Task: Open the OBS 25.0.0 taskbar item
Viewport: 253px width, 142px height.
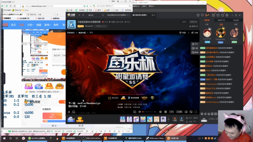Action: tap(92, 138)
